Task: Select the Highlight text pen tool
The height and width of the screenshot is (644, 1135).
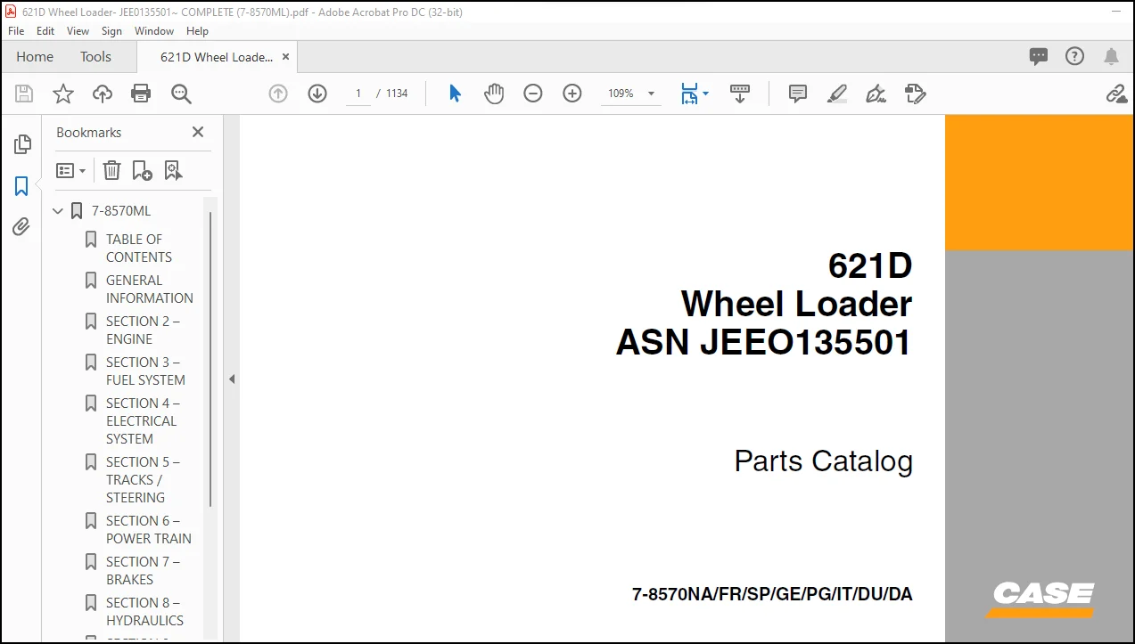Action: [837, 94]
